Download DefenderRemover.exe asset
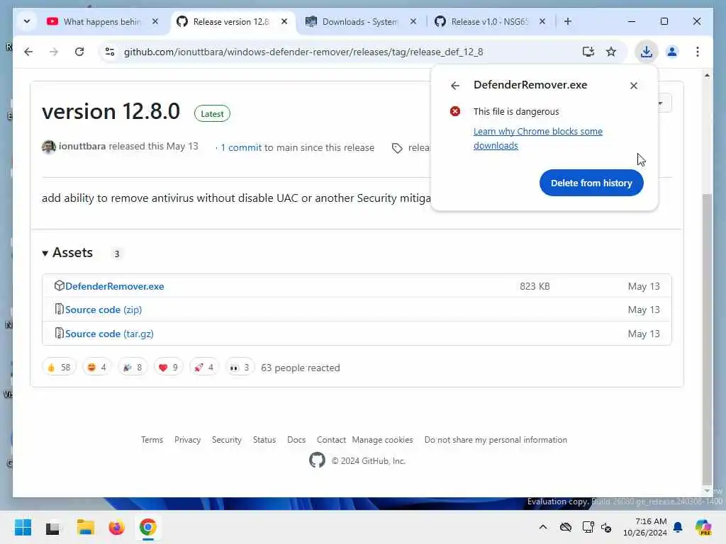The height and width of the screenshot is (544, 726). coord(114,286)
